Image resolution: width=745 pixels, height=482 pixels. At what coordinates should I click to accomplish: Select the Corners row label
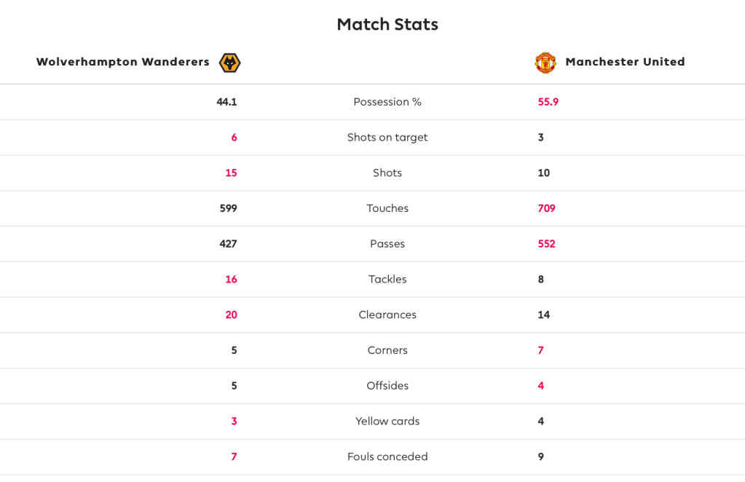[x=387, y=350]
